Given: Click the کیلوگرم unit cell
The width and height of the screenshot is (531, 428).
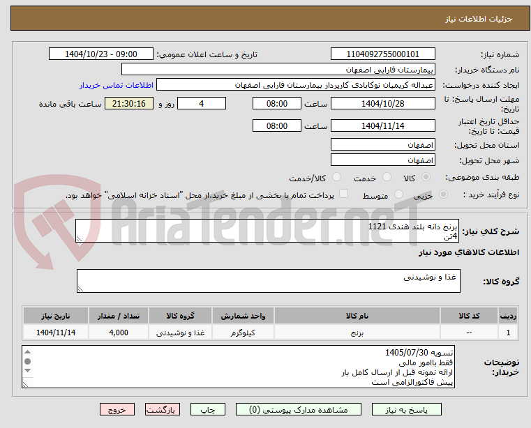Looking at the screenshot, I should tap(243, 333).
